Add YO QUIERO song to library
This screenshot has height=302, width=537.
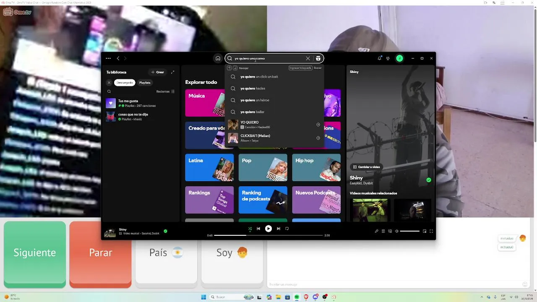318,125
